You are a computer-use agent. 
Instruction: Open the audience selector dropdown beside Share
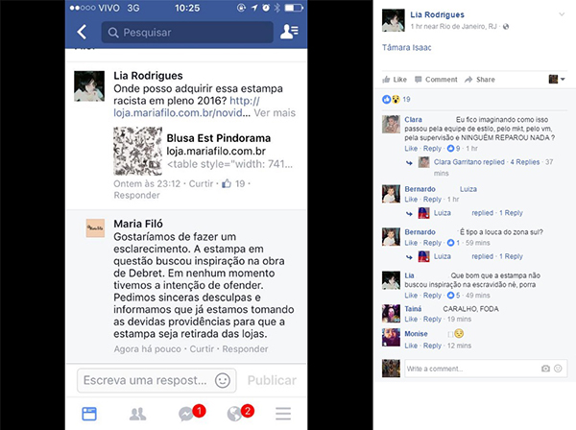click(557, 79)
